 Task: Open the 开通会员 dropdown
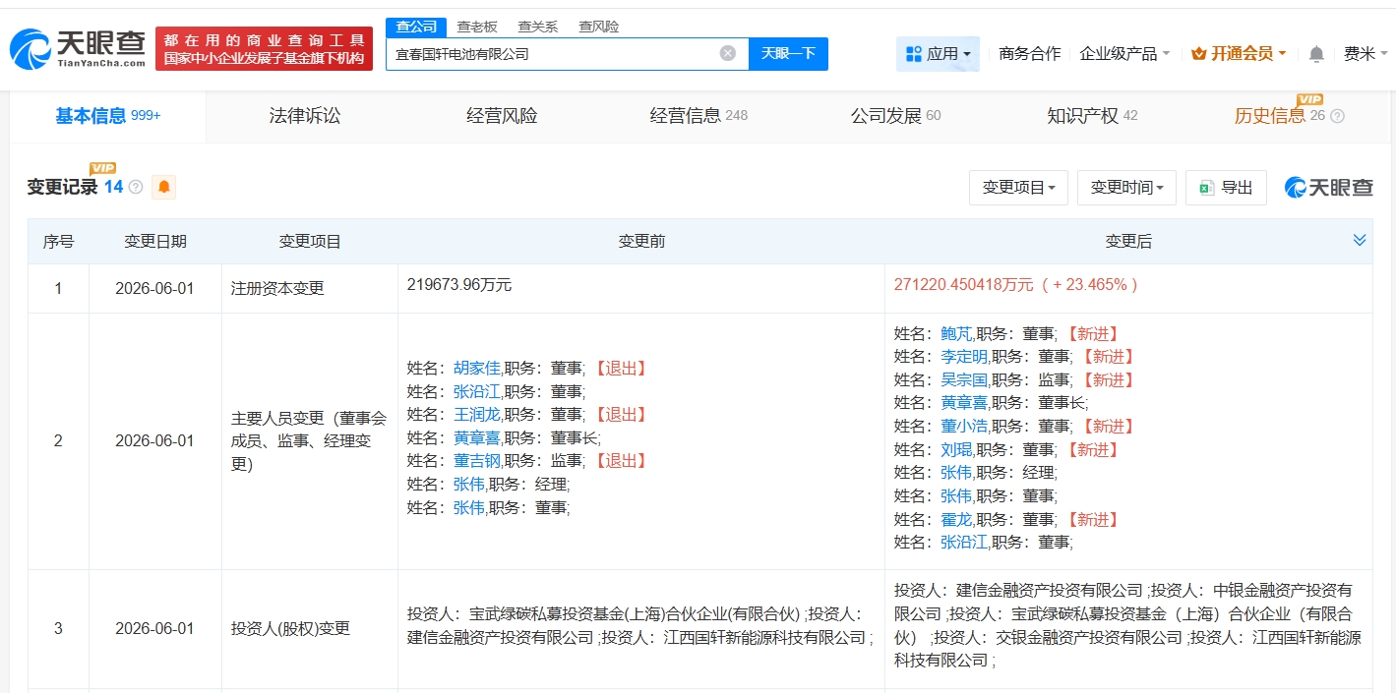[1239, 54]
